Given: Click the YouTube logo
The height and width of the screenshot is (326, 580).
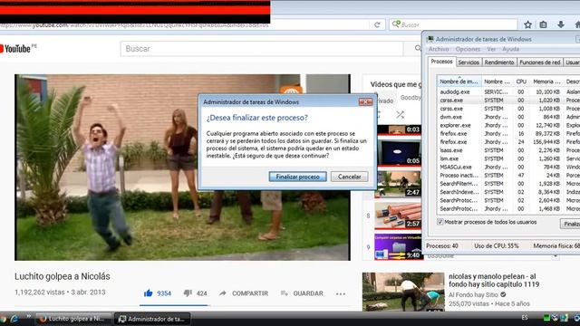Looking at the screenshot, I should pos(16,48).
